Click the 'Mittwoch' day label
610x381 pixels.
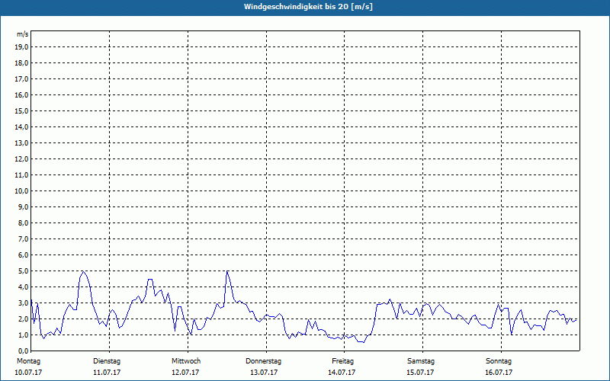(x=186, y=361)
